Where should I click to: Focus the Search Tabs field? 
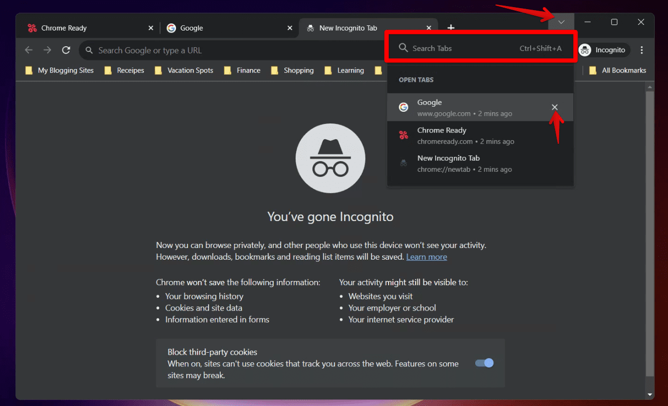(x=480, y=48)
